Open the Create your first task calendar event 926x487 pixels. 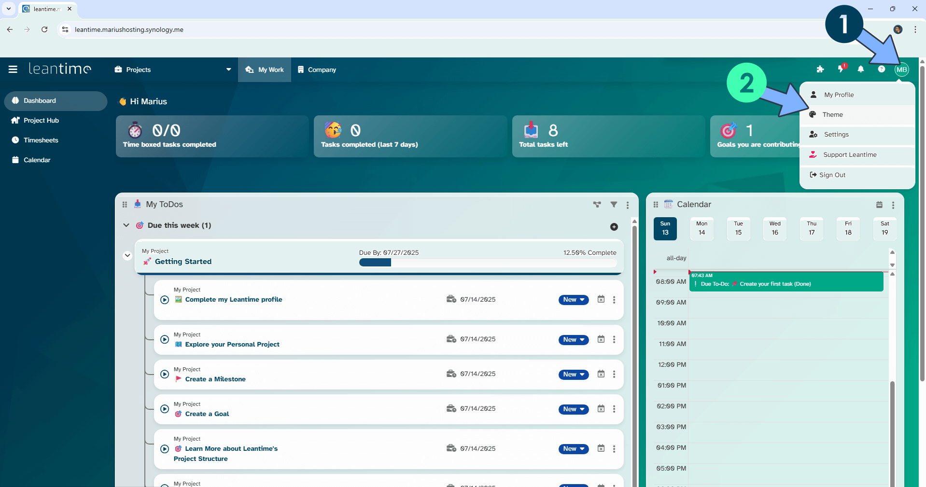pyautogui.click(x=786, y=281)
